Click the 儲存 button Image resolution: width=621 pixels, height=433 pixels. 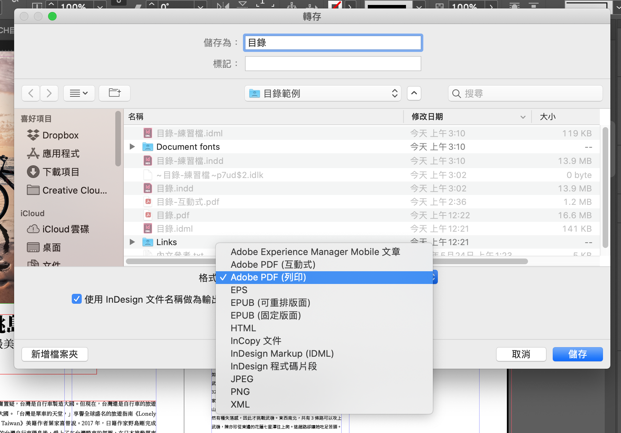(578, 354)
